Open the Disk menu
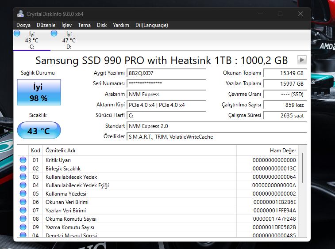Image resolution: width=335 pixels, height=249 pixels. [102, 25]
